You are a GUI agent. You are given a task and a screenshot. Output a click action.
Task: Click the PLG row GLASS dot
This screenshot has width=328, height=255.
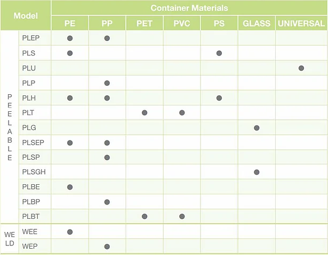point(257,128)
